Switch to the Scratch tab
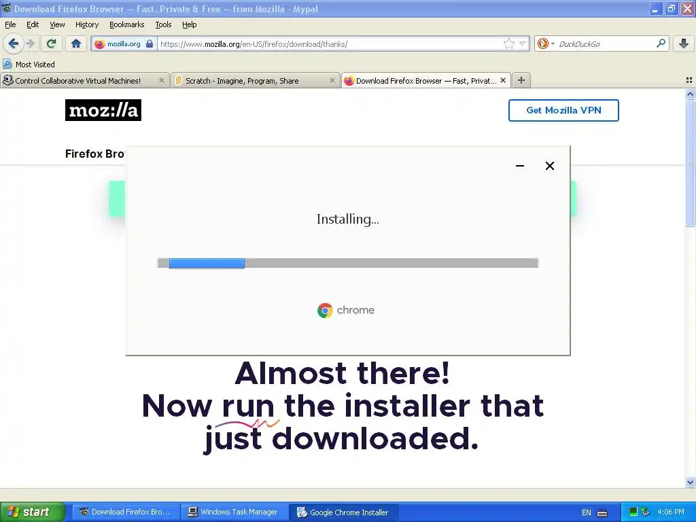 (x=255, y=80)
